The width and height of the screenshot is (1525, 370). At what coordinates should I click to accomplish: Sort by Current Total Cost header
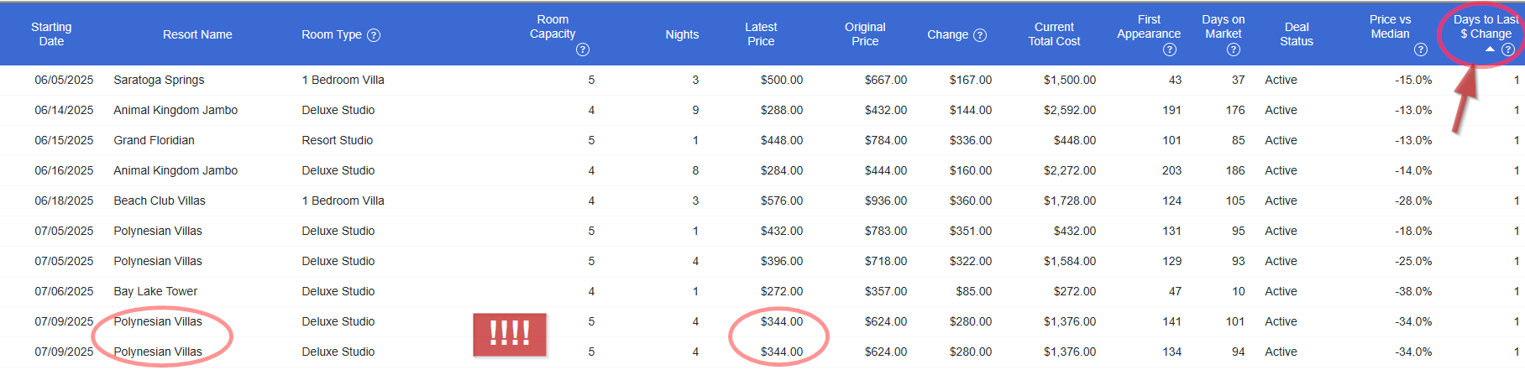coord(1055,34)
